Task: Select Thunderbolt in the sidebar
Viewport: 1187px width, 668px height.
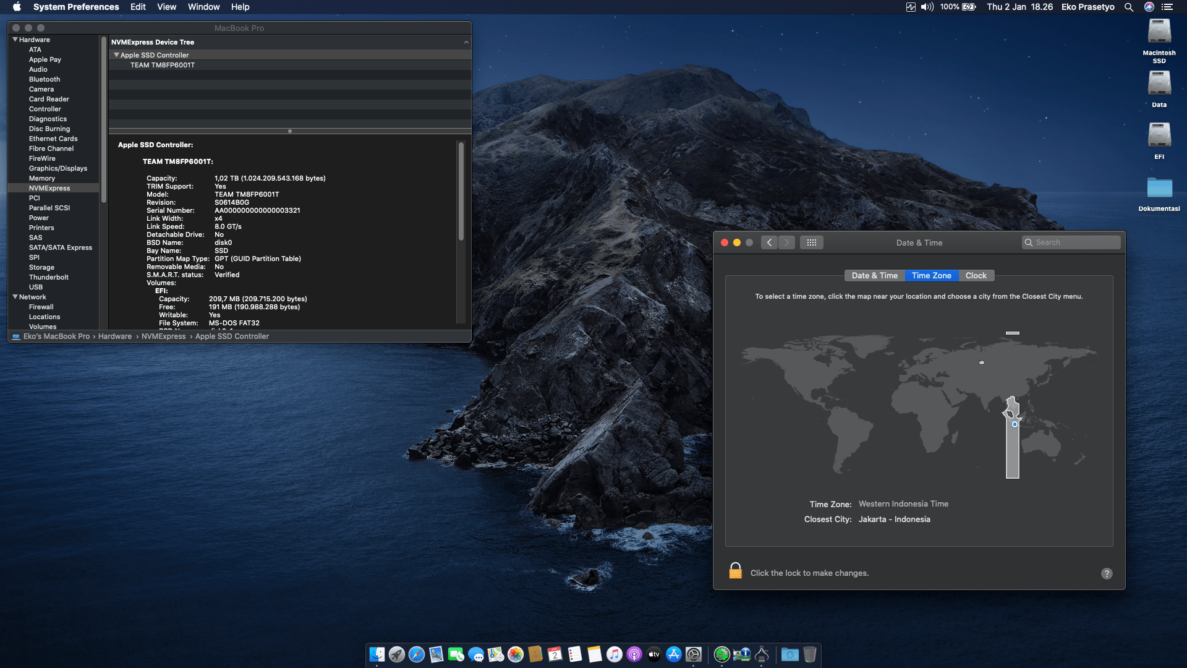Action: tap(49, 277)
